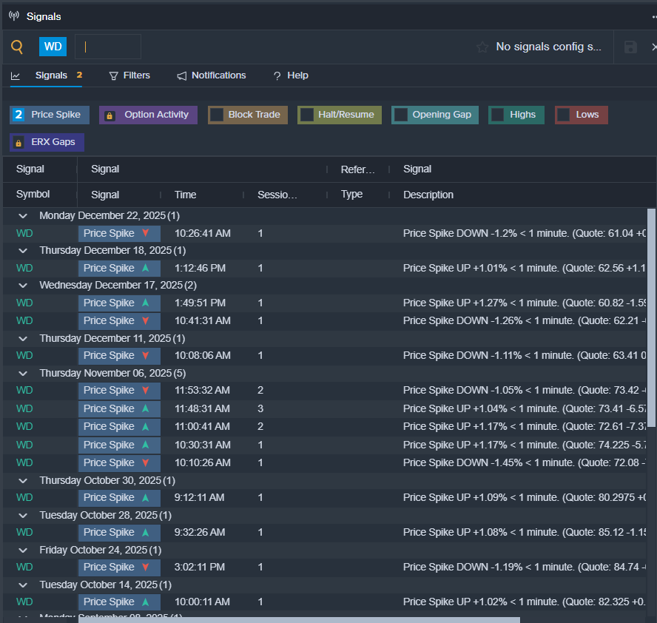Screen dimensions: 657x623
Task: Open the No signals config dropdown
Action: tap(547, 47)
